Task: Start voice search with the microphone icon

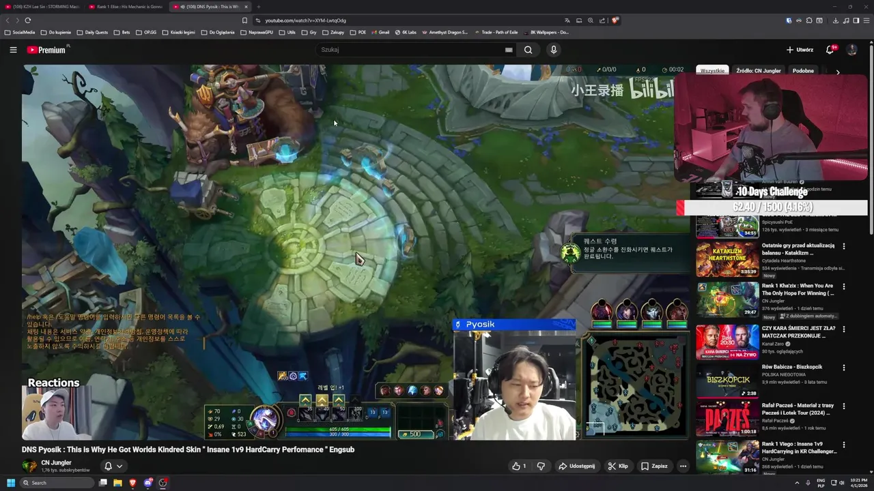Action: [554, 50]
